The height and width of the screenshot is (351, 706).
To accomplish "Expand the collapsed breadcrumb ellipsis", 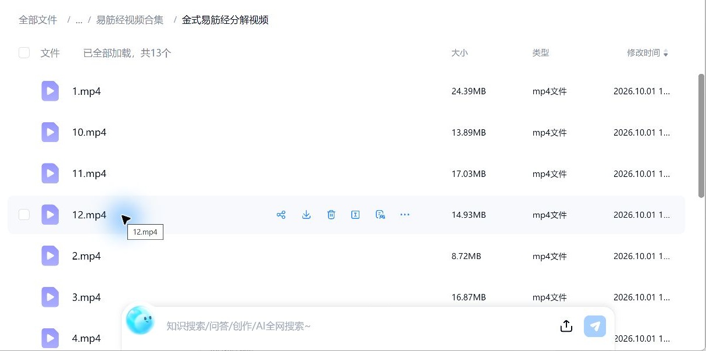I will 79,20.
